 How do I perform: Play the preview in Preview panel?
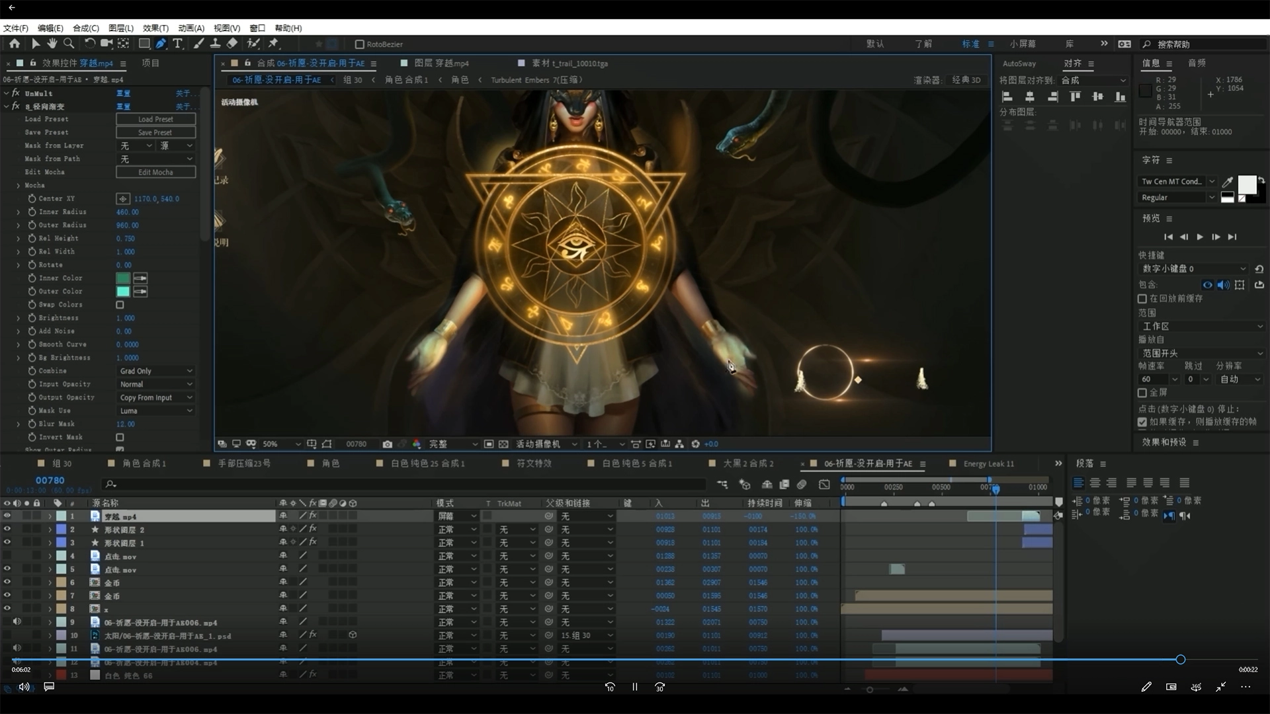click(1200, 237)
